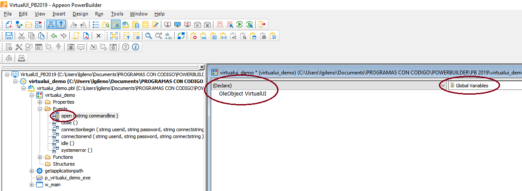
Task: Click the Inherit toolbar icon
Action: tap(19, 25)
